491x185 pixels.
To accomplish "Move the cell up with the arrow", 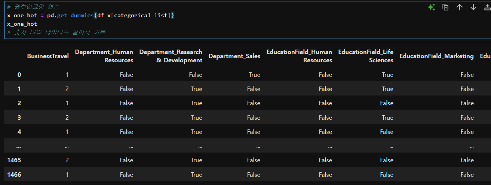I will pos(460,7).
